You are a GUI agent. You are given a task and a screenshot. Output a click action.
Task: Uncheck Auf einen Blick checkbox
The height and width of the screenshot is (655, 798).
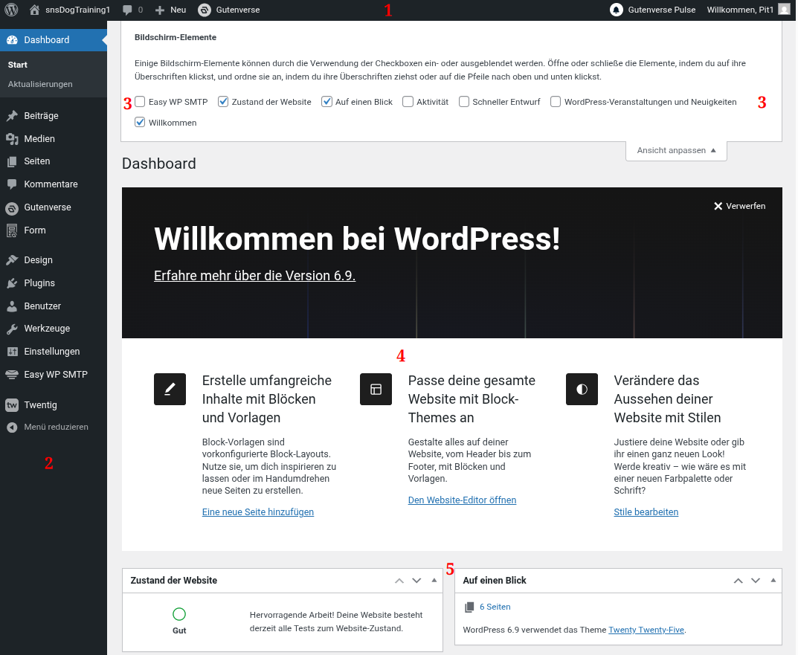pos(326,102)
